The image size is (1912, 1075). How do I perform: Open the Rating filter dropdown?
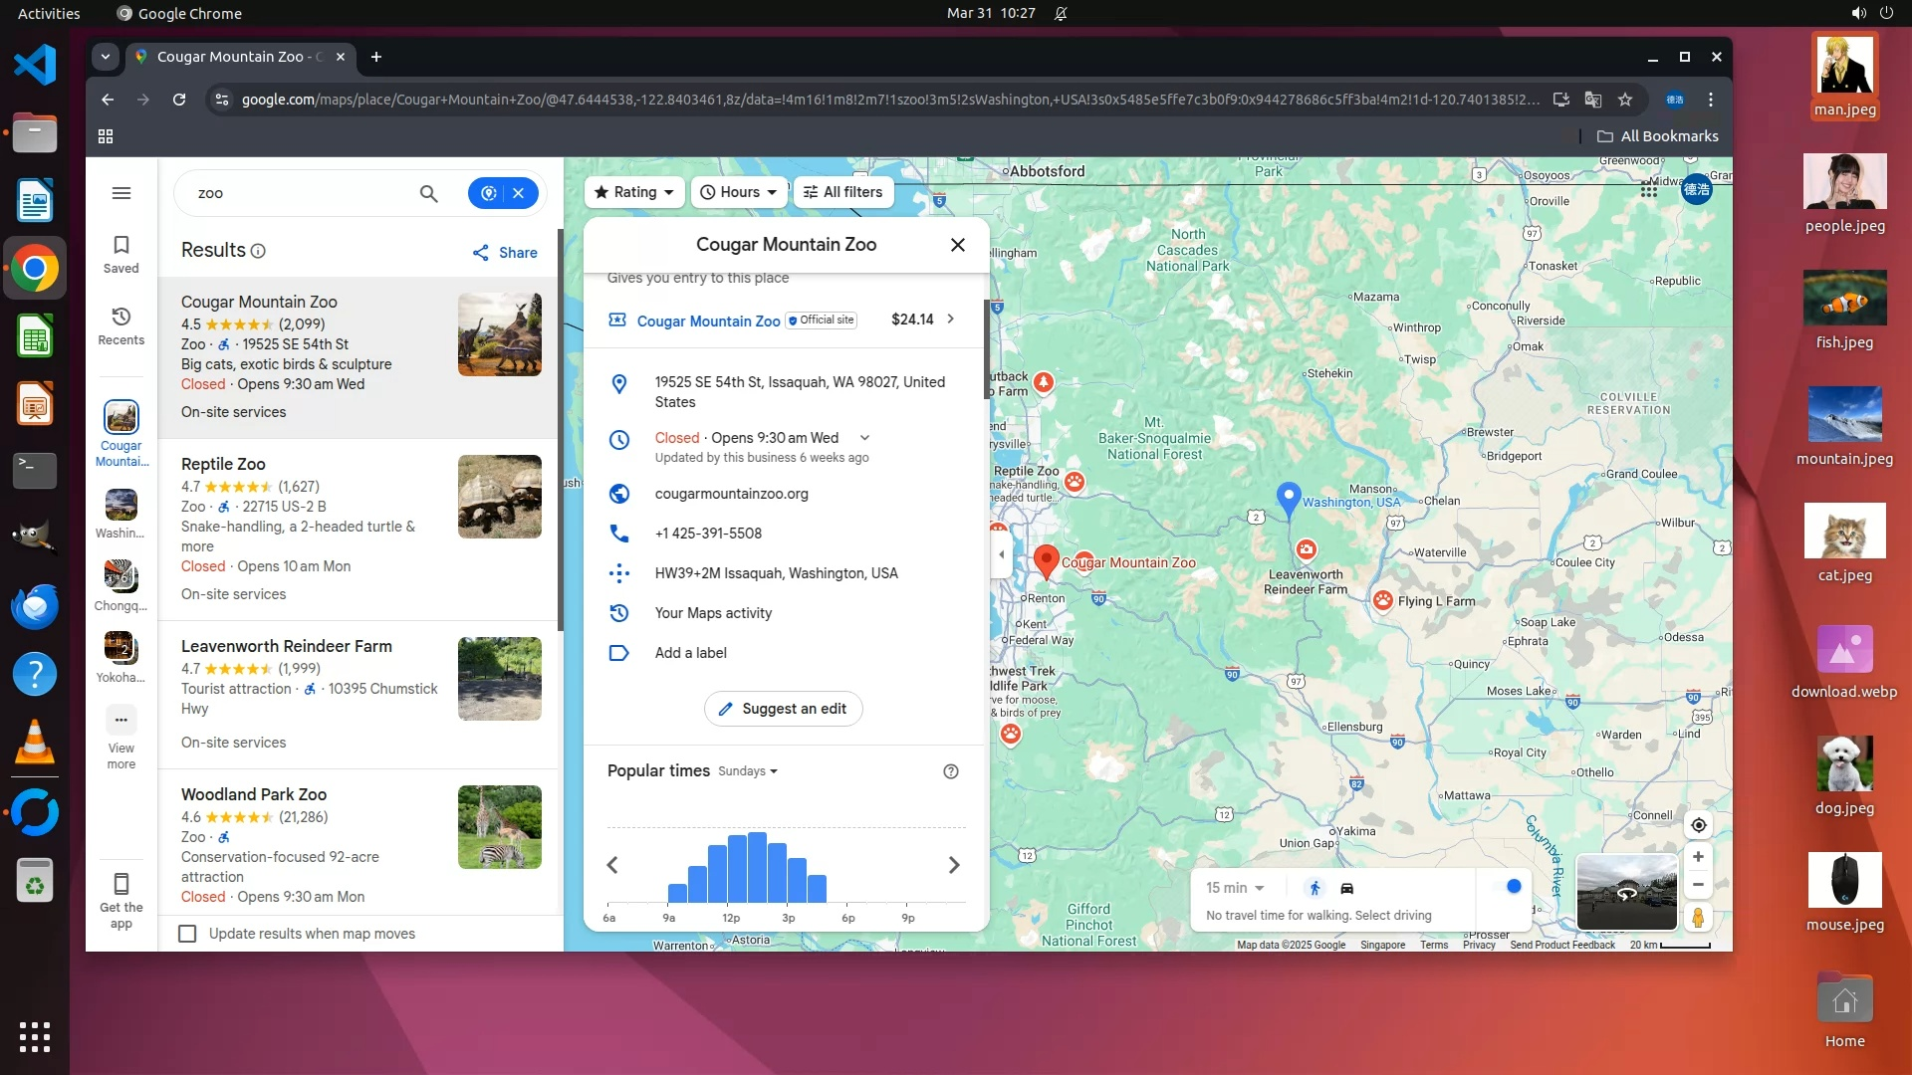coord(634,192)
